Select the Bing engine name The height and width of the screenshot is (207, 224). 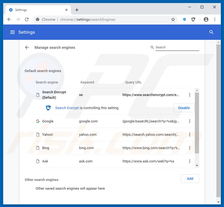point(46,148)
